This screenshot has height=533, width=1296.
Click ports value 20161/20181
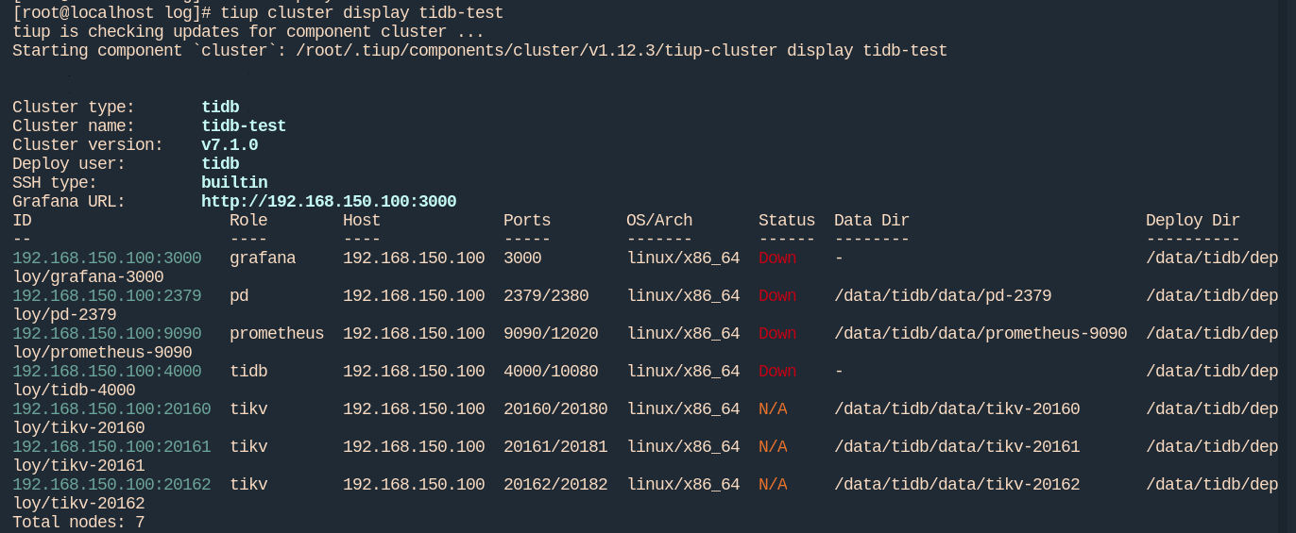point(555,446)
